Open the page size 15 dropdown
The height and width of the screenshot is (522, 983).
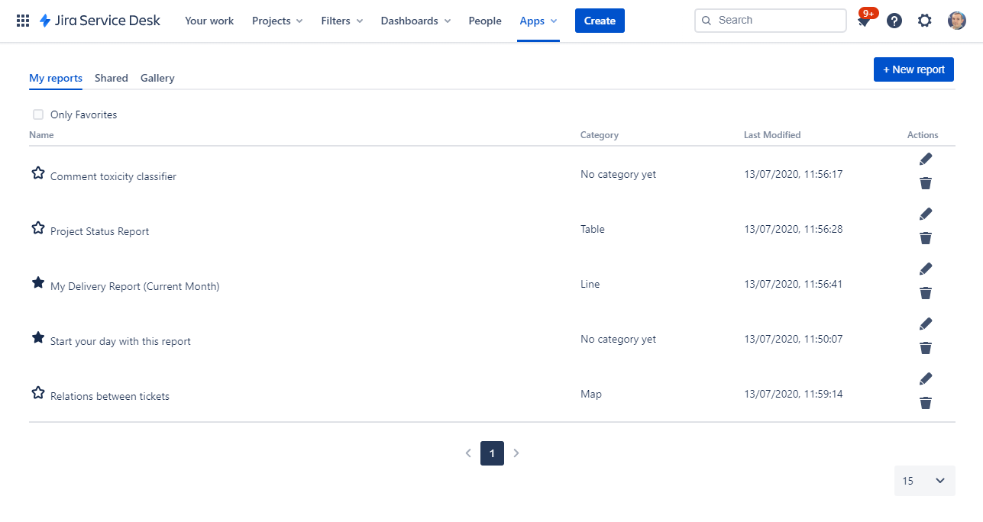[925, 481]
